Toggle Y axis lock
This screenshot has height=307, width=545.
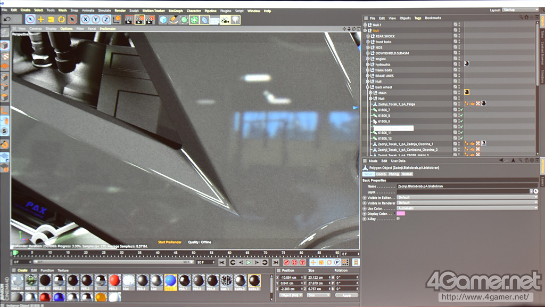pos(96,20)
